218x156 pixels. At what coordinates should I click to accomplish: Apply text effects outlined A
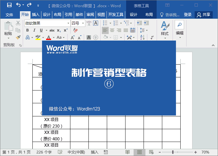coord(28,37)
